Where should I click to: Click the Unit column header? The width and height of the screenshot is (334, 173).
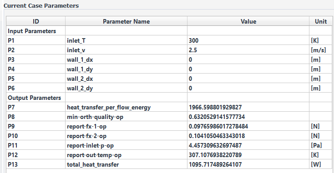321,21
